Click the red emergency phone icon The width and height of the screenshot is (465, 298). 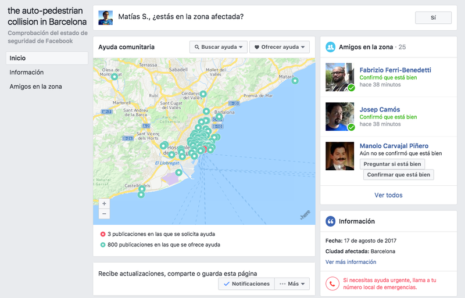(332, 283)
